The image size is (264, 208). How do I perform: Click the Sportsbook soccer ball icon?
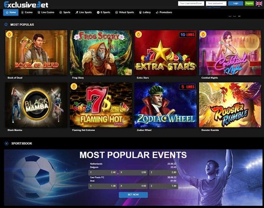pyautogui.click(x=6, y=143)
